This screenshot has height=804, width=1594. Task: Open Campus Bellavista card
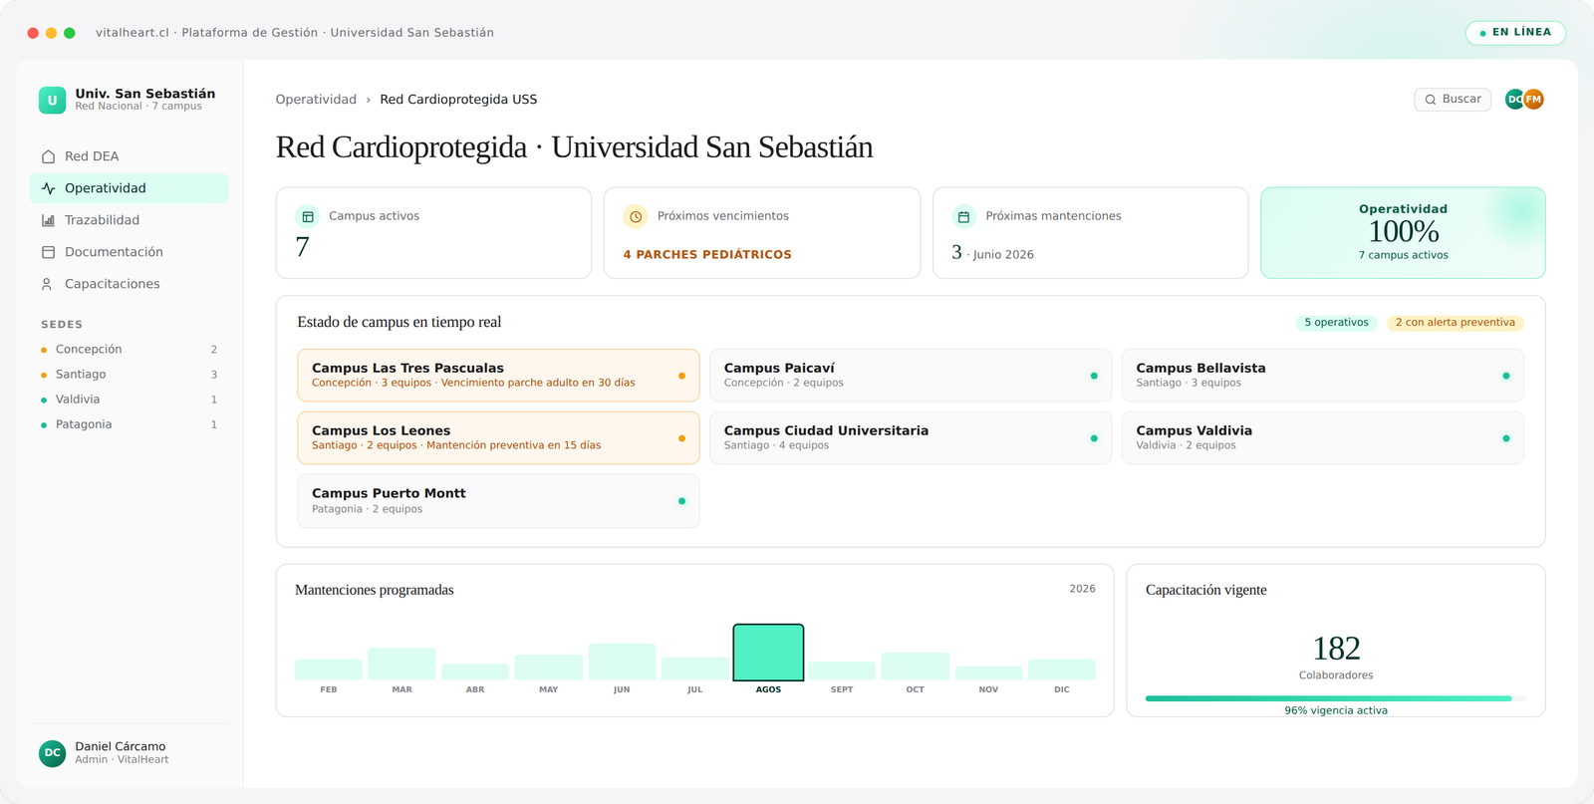coord(1323,376)
